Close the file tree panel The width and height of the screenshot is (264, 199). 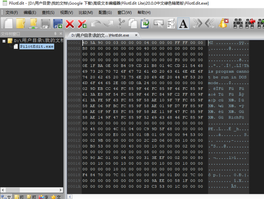[x=61, y=34]
